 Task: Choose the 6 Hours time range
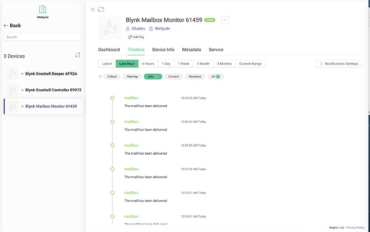coord(148,64)
